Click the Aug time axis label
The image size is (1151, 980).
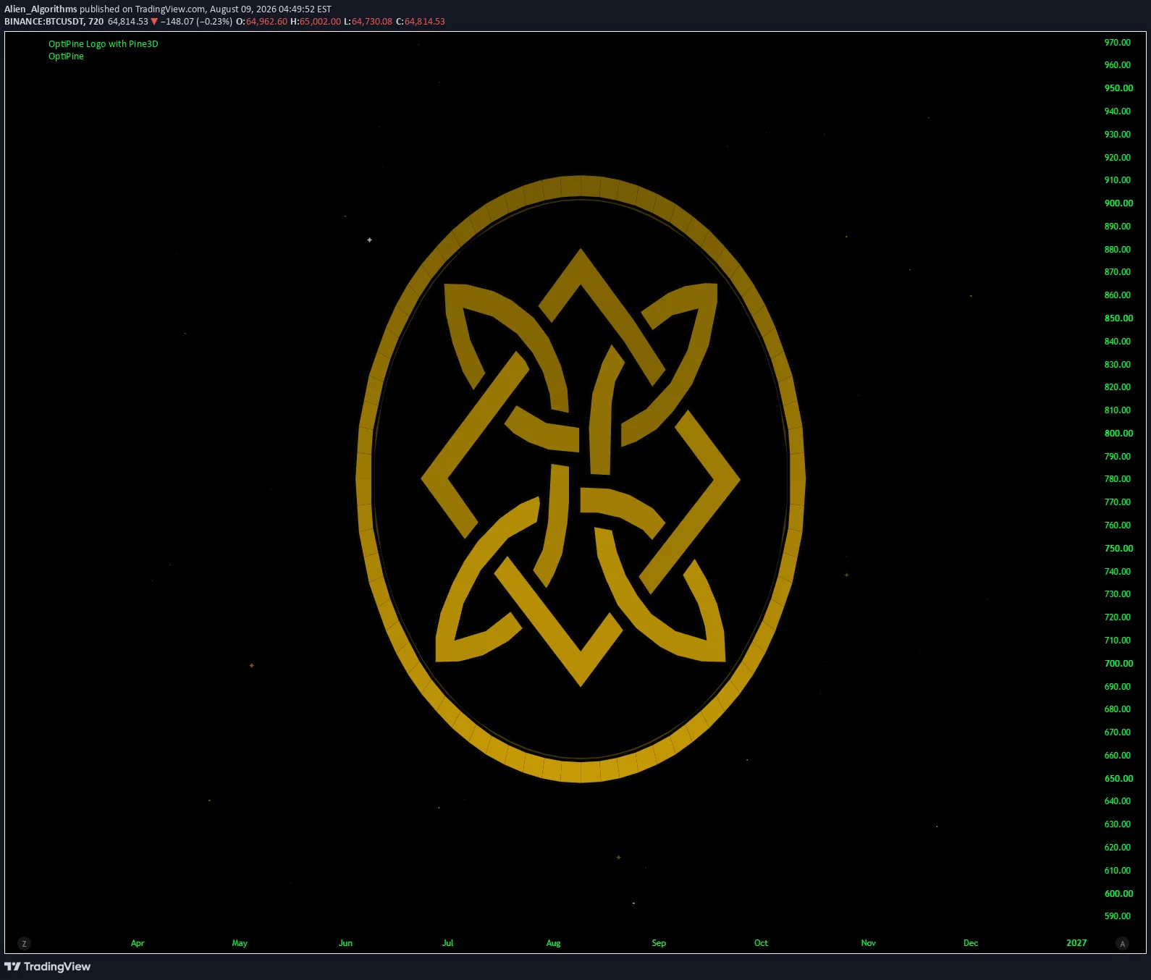click(x=553, y=943)
